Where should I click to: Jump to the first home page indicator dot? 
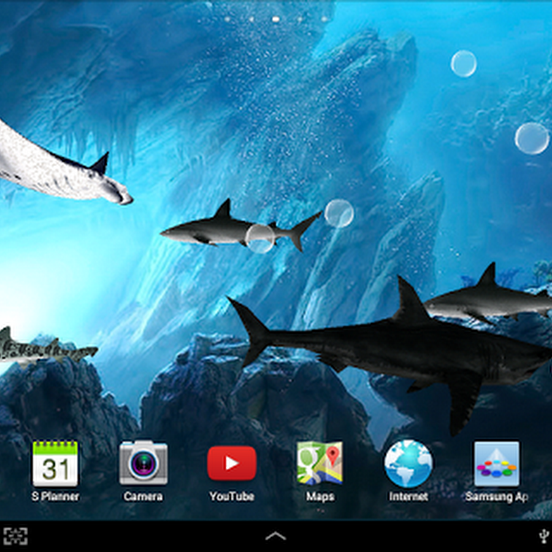(228, 19)
